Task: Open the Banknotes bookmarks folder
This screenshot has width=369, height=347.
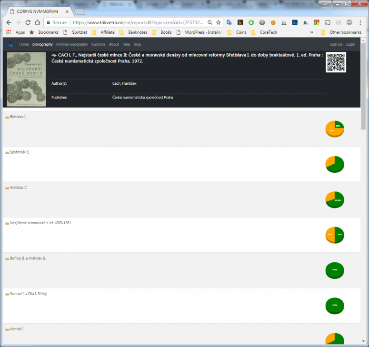Action: (x=133, y=32)
